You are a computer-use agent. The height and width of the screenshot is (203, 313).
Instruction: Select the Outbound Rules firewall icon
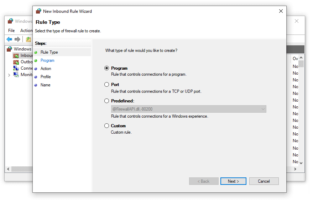click(x=16, y=62)
